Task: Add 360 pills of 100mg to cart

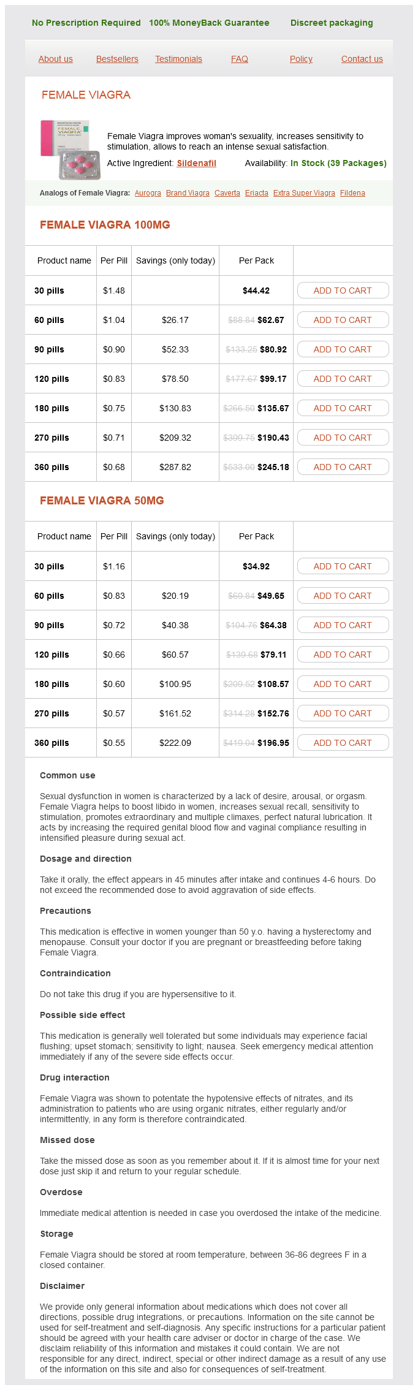Action: [343, 467]
